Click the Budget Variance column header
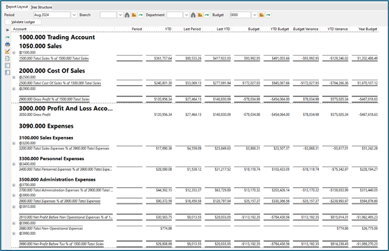 [x=305, y=29]
